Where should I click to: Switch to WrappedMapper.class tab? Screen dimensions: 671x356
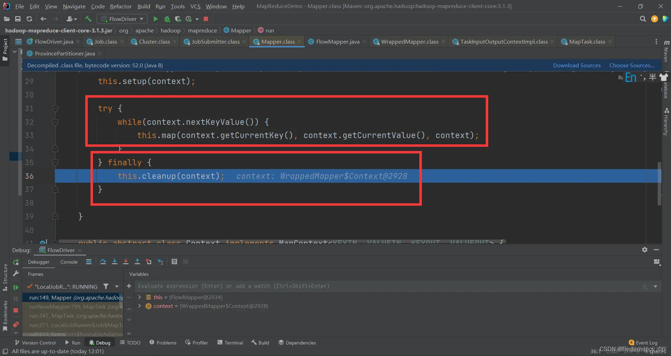coord(410,41)
